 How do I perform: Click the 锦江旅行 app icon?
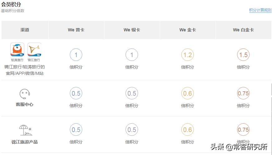[x=34, y=50]
